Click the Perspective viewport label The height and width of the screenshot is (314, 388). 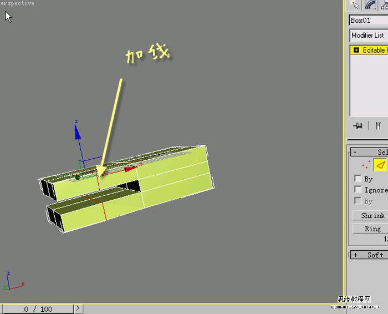click(17, 3)
